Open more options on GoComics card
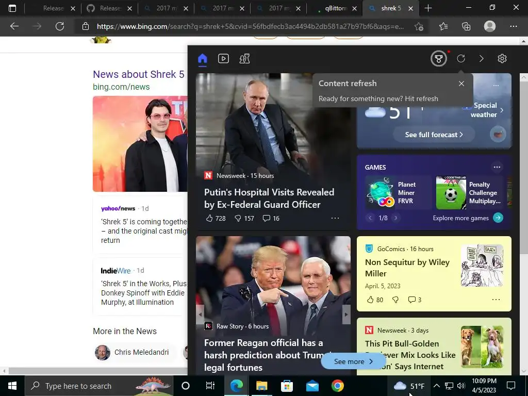The height and width of the screenshot is (396, 528). point(496,300)
